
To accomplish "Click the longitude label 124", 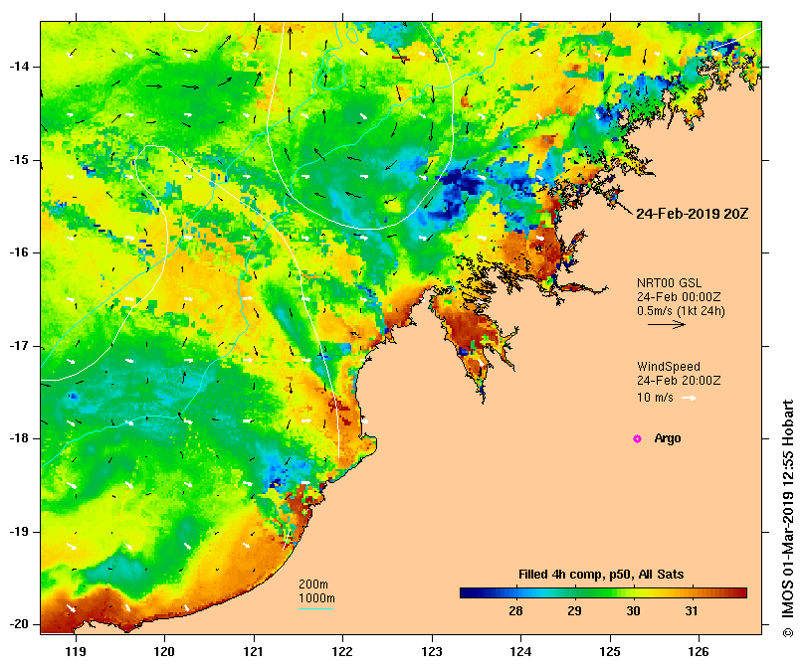I will coord(521,651).
